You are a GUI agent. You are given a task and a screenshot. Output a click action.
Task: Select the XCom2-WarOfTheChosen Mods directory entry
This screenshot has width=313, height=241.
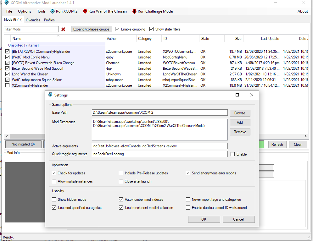point(149,126)
